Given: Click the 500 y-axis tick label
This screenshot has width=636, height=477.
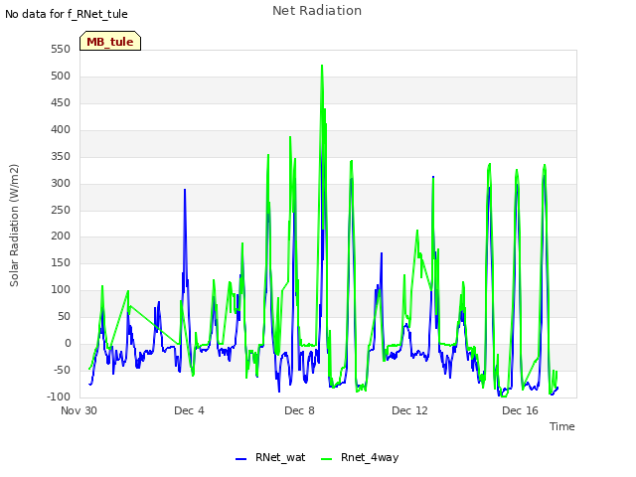Looking at the screenshot, I should (61, 76).
